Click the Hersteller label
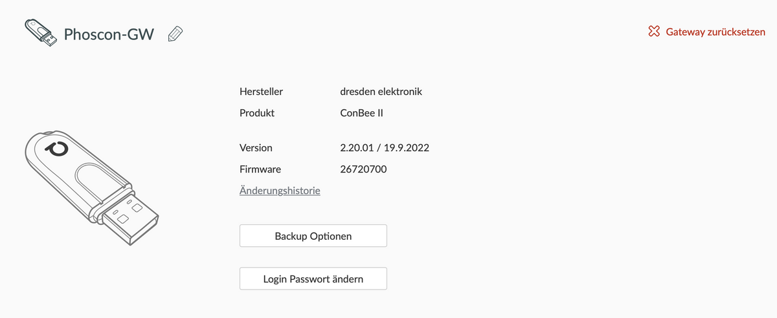 pos(261,92)
